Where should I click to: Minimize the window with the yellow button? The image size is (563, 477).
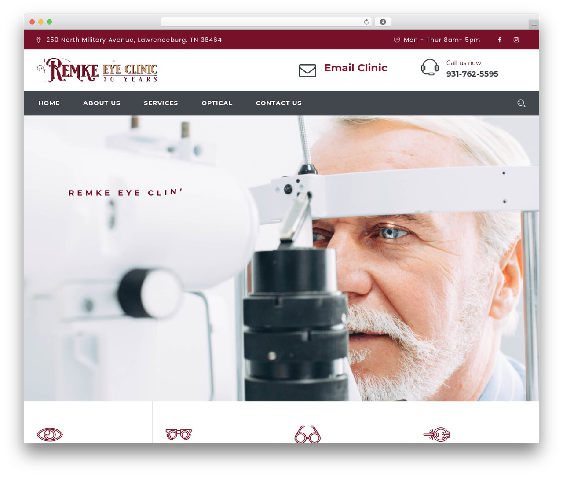point(41,22)
